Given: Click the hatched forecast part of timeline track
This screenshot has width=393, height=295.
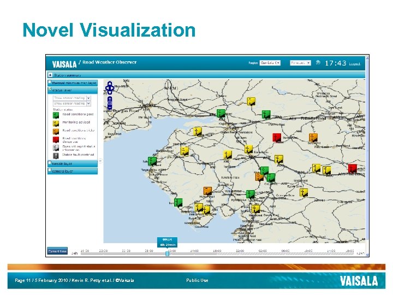Looking at the screenshot, I should click(x=285, y=254).
